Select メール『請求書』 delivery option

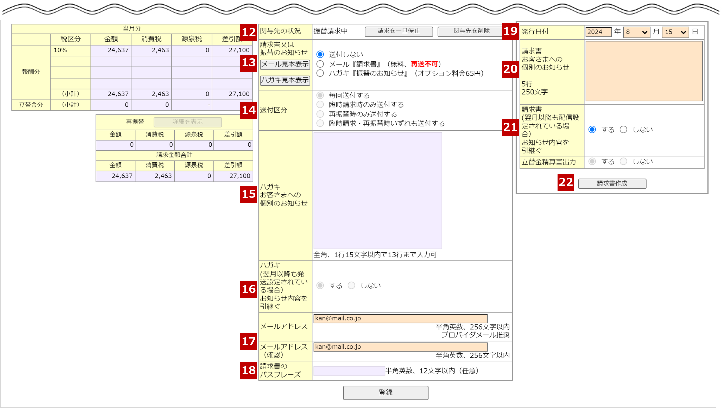[x=320, y=64]
